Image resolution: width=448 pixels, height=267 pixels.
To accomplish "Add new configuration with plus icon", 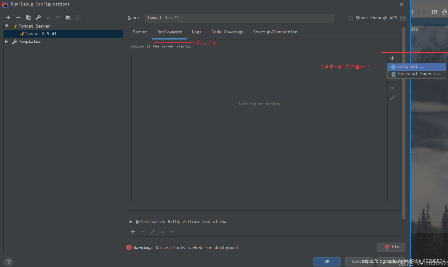I will pos(8,17).
